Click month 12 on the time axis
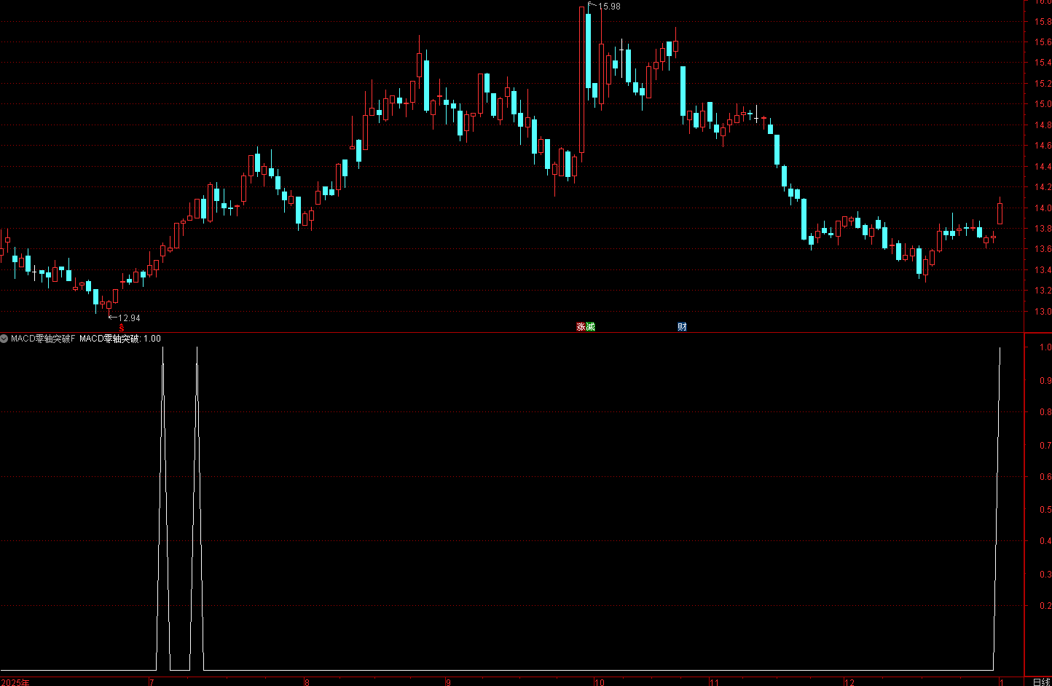This screenshot has height=686, width=1052. click(x=849, y=682)
